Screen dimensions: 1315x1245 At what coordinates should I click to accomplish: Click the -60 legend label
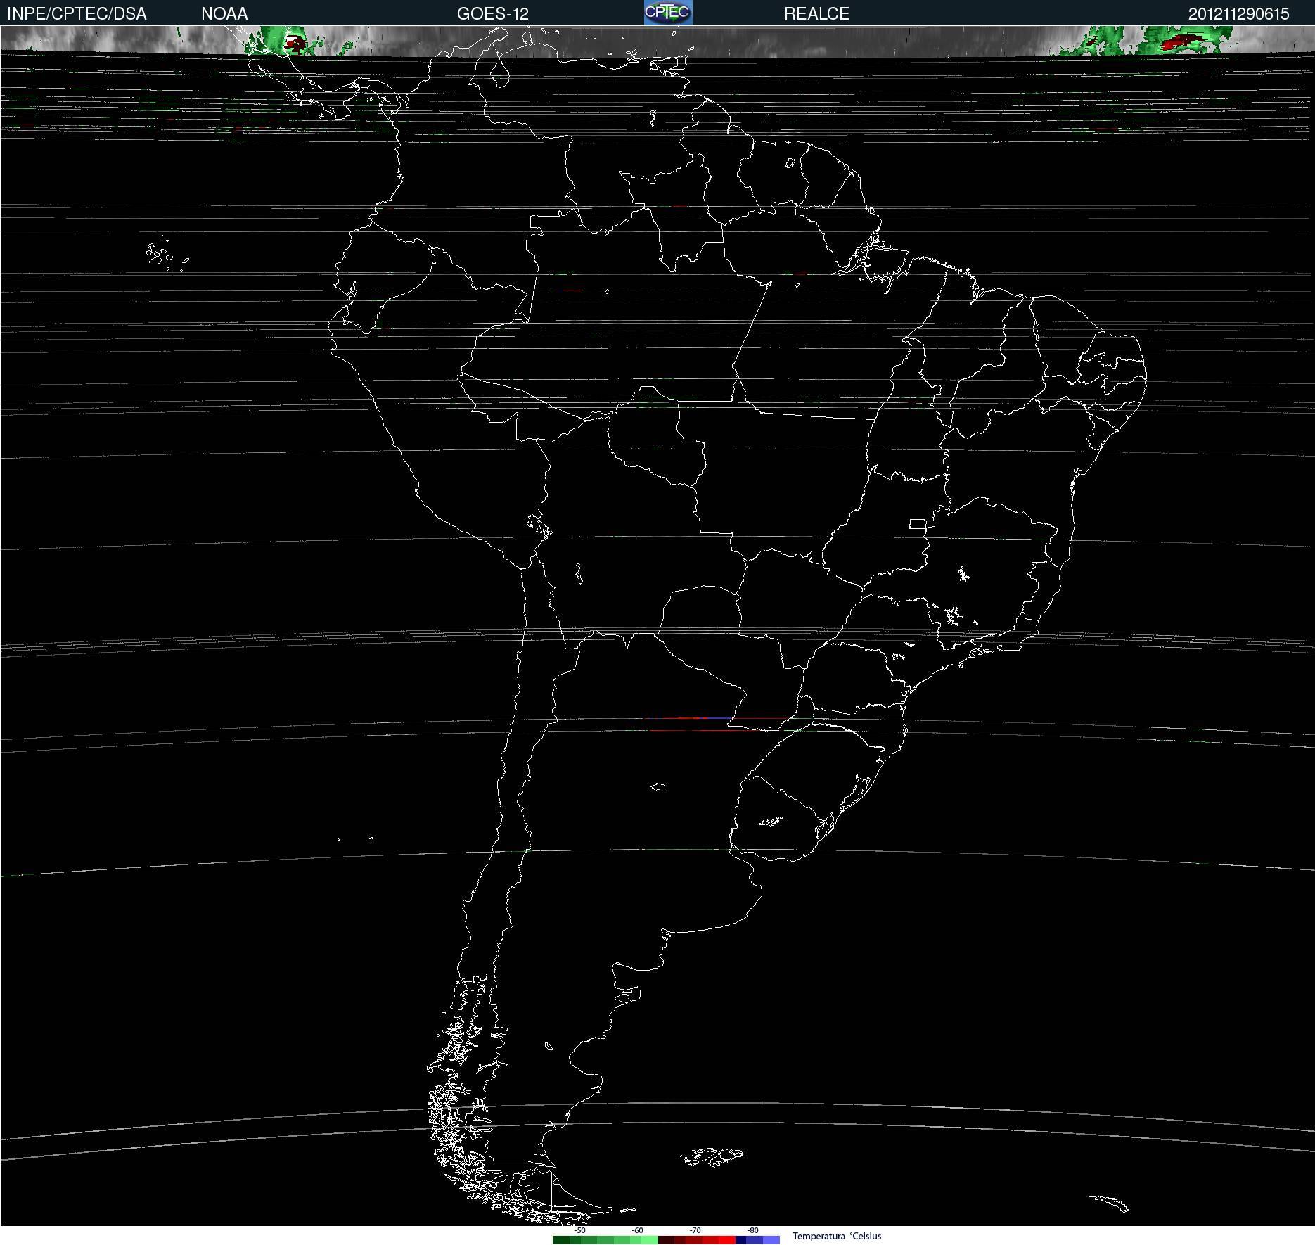click(637, 1230)
